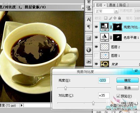Hide the Brightness/Contrast adjustment layer
140x113 pixels.
point(96,27)
